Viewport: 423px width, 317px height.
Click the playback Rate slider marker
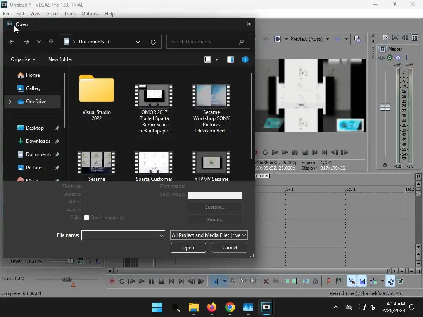(x=67, y=279)
